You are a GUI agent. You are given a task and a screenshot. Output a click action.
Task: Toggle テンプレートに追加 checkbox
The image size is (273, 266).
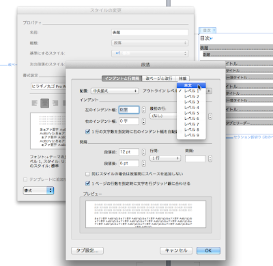tap(25, 179)
